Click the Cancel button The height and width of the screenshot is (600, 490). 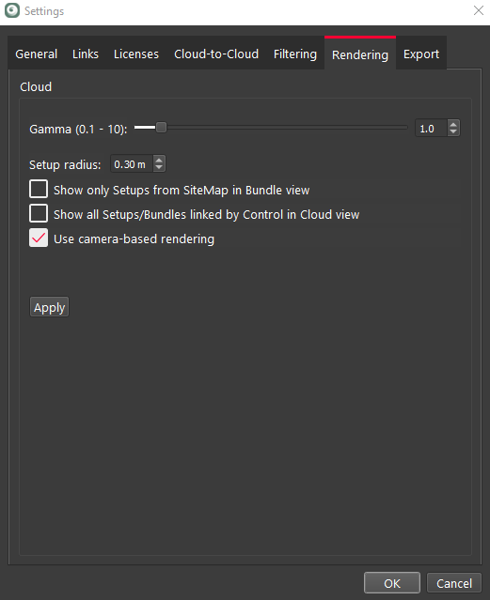click(x=454, y=583)
